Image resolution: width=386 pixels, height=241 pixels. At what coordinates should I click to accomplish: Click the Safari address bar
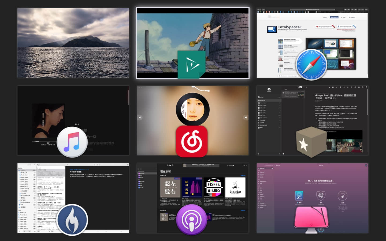click(313, 10)
